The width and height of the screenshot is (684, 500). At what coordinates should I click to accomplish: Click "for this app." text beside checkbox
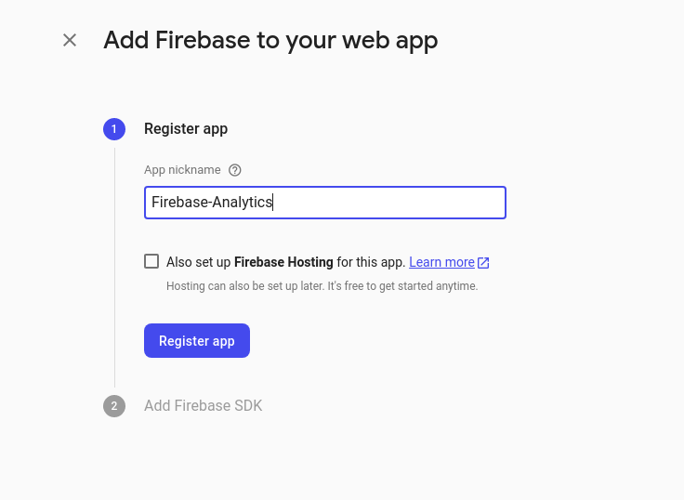tap(371, 262)
